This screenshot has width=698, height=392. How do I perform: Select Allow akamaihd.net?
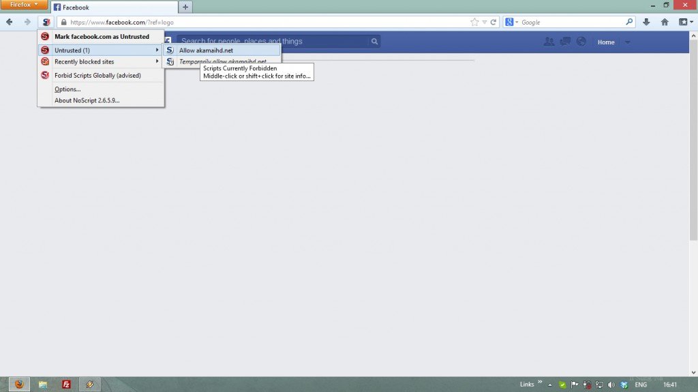point(222,50)
